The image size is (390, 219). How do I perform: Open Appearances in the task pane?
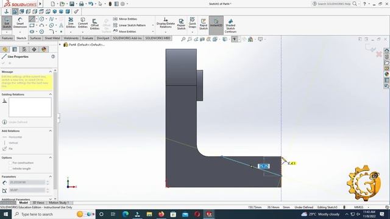tap(387, 74)
